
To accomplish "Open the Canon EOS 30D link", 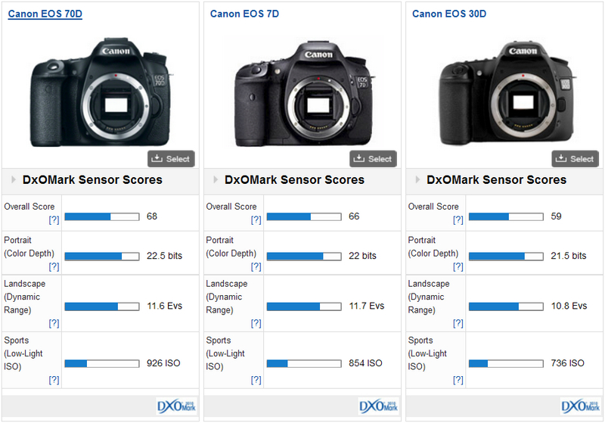I will pos(449,14).
